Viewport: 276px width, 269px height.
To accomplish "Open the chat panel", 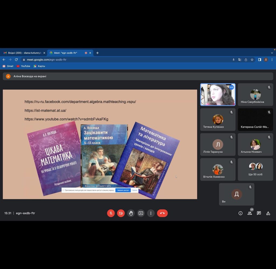I will [259, 213].
